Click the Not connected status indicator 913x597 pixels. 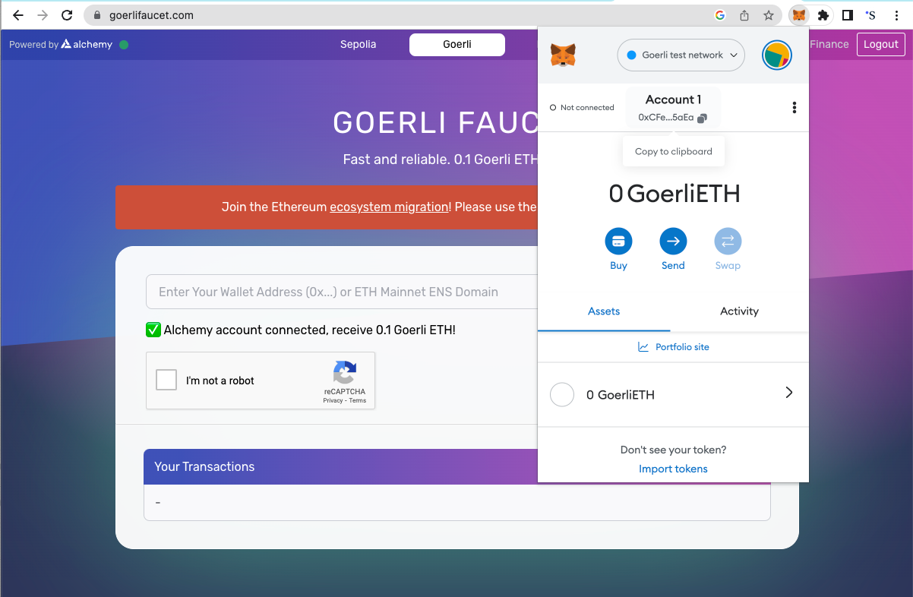click(x=582, y=108)
